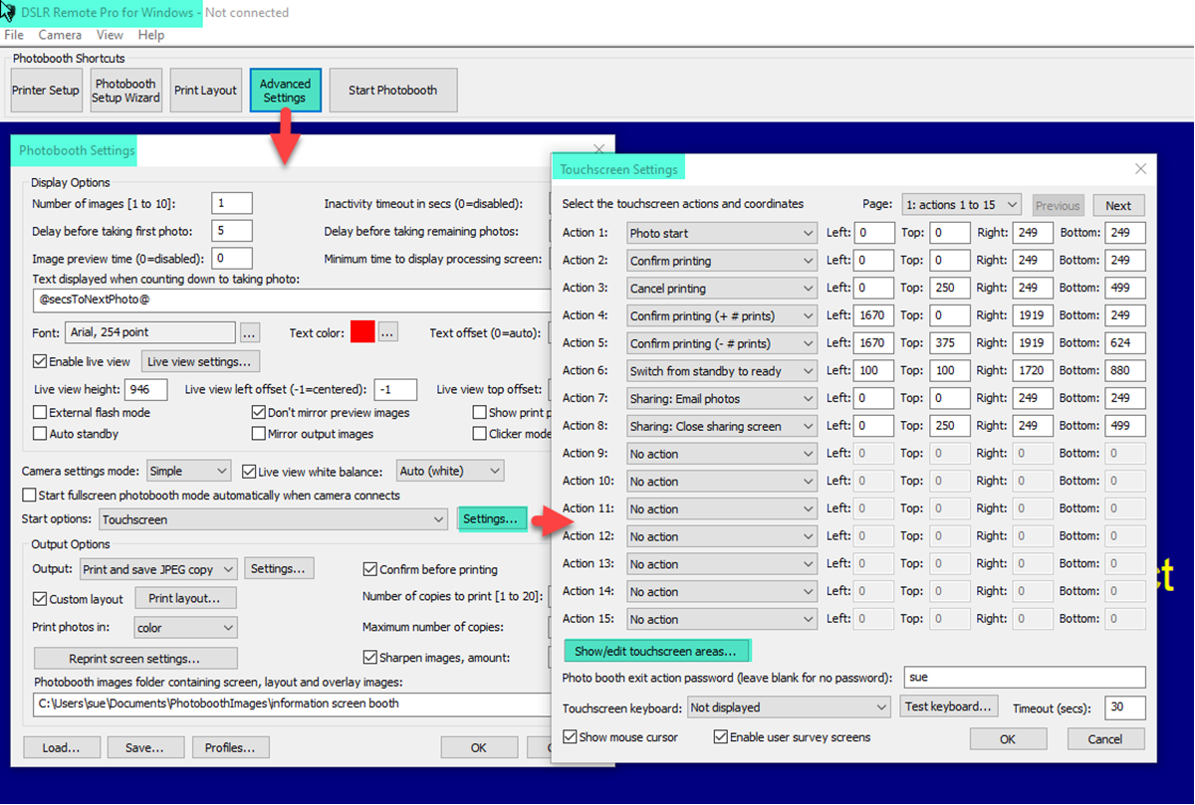Viewport: 1195px width, 805px height.
Task: Open Action 3 Cancel printing dropdown
Action: click(723, 289)
